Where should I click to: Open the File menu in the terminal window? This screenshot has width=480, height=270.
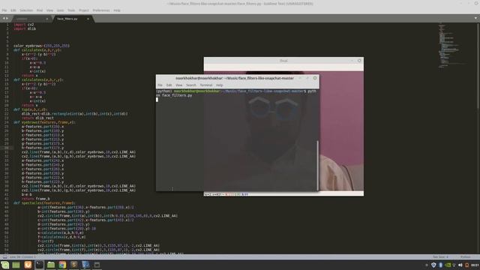coord(160,85)
